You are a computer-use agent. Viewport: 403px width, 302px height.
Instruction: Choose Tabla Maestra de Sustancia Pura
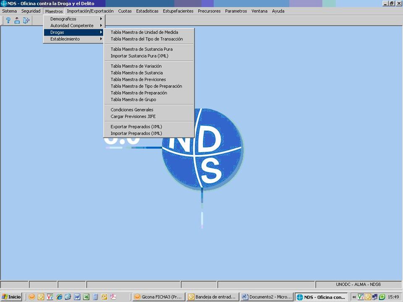pos(149,49)
